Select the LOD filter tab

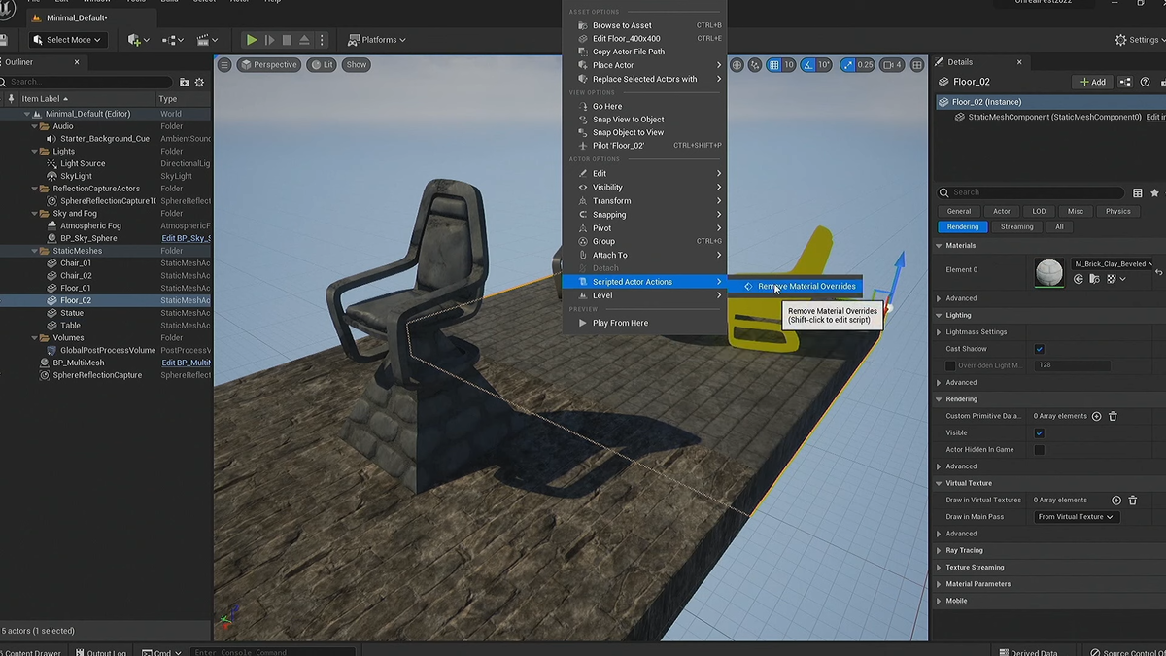pyautogui.click(x=1039, y=211)
